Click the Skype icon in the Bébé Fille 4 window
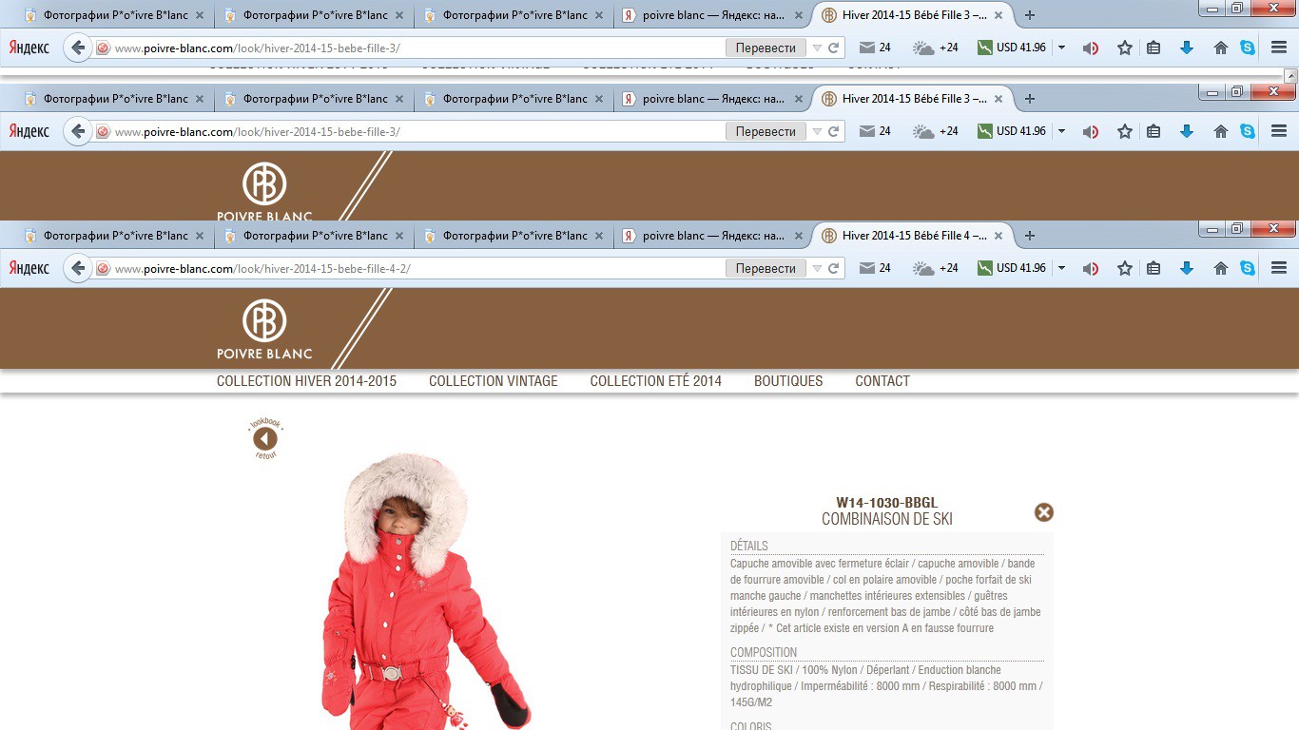The width and height of the screenshot is (1299, 730). coord(1248,268)
